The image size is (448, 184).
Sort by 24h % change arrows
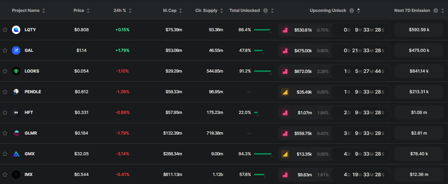130,11
